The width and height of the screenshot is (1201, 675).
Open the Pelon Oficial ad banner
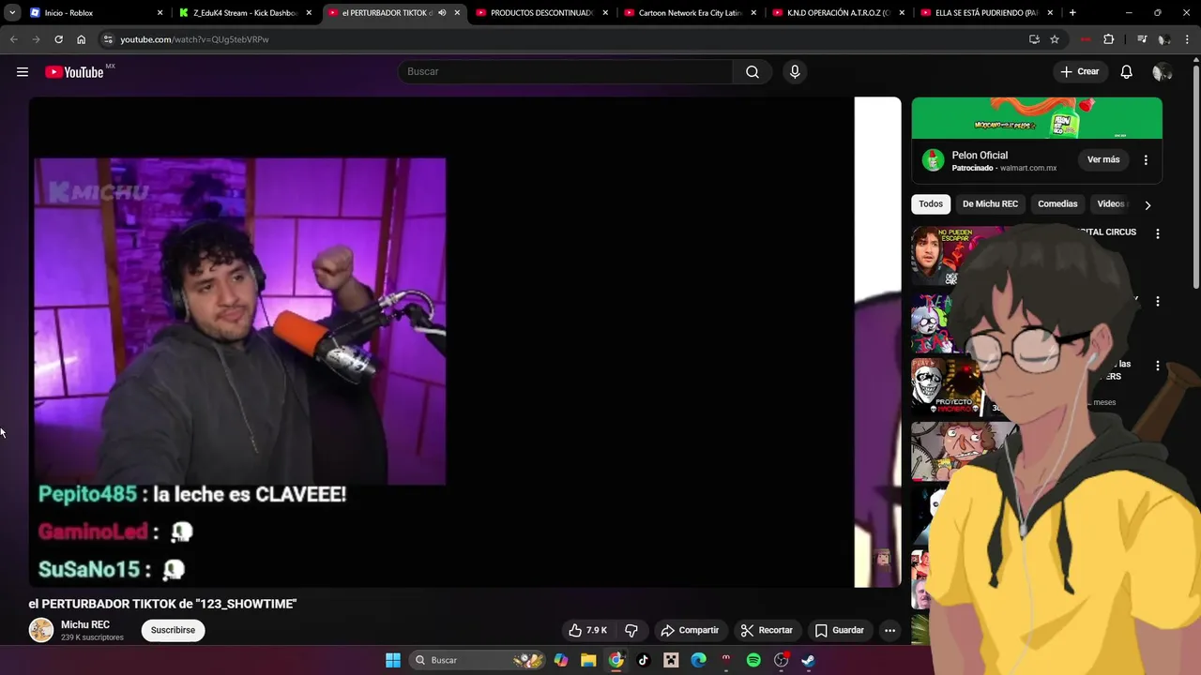point(1037,118)
